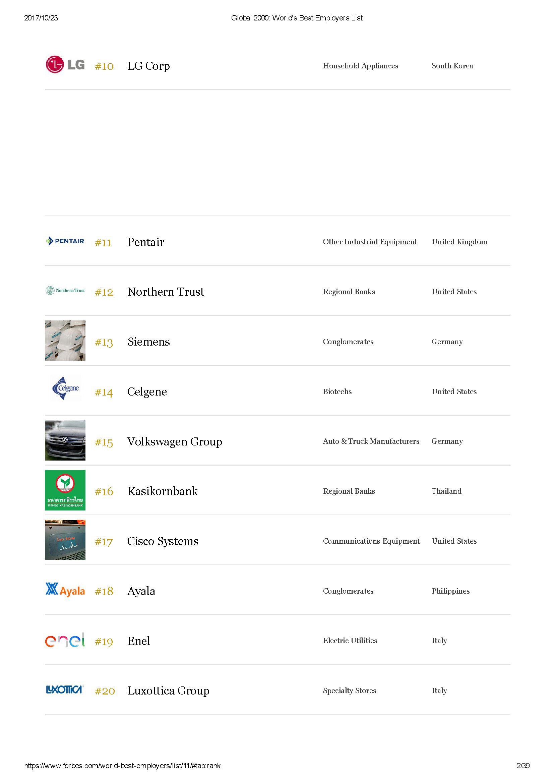Select Volkswagen Group company name
Screen dimensions: 554x784
coord(174,441)
